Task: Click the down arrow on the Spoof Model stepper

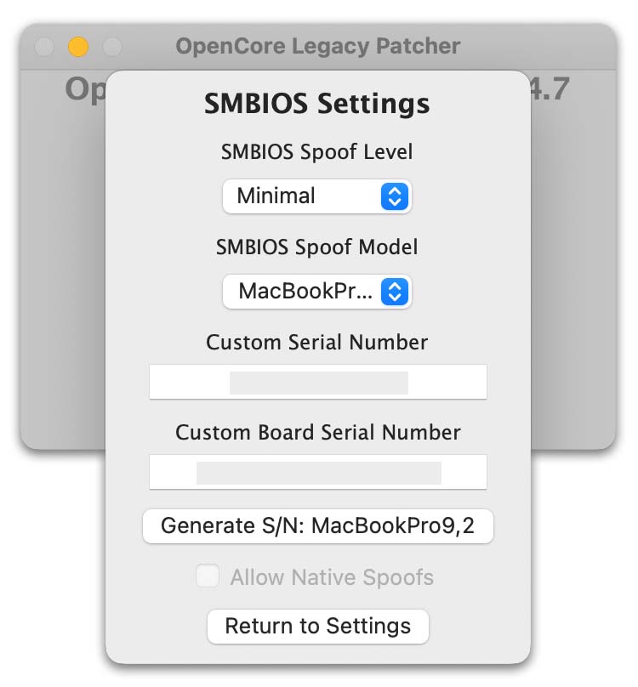Action: click(394, 297)
